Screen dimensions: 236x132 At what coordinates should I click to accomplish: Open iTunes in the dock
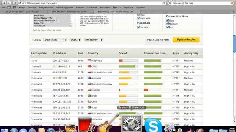point(51,130)
